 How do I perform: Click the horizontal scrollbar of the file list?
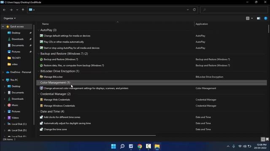(x=97, y=135)
